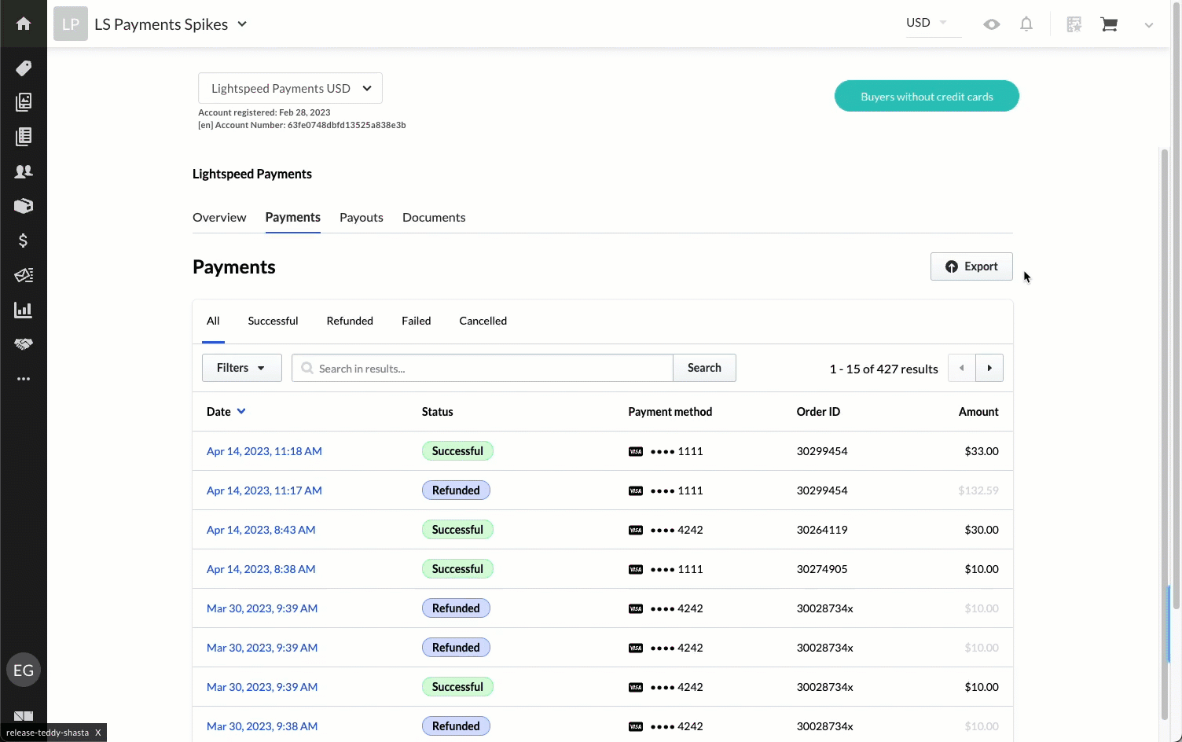The width and height of the screenshot is (1182, 742).
Task: Open the Apr 14, 2023, 11:18 AM payment
Action: click(x=264, y=450)
